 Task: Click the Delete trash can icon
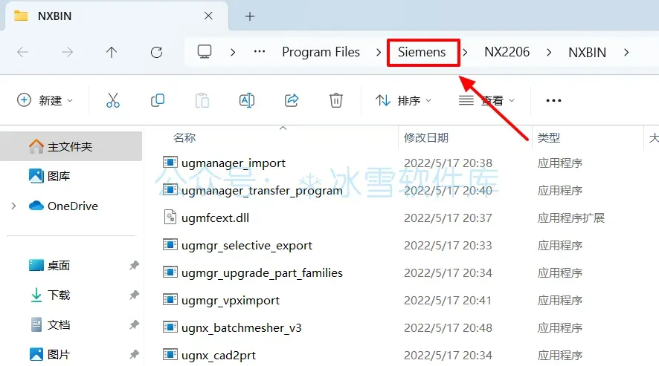(x=335, y=100)
